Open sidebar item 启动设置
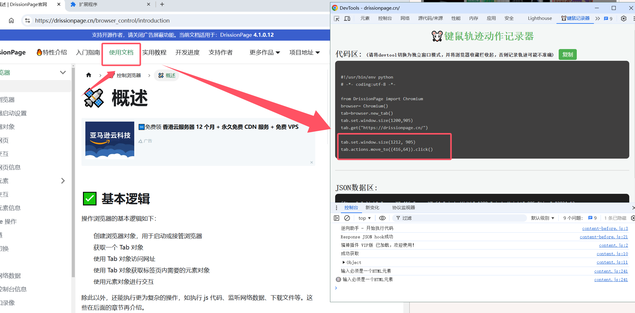Image resolution: width=635 pixels, height=313 pixels. coord(13,113)
